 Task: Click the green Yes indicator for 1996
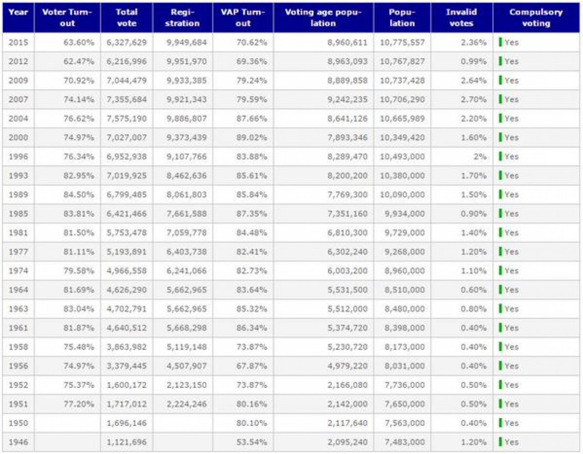[500, 156]
